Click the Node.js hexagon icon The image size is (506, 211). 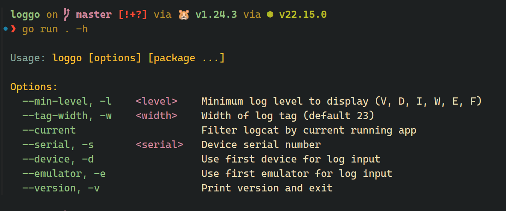coord(270,14)
